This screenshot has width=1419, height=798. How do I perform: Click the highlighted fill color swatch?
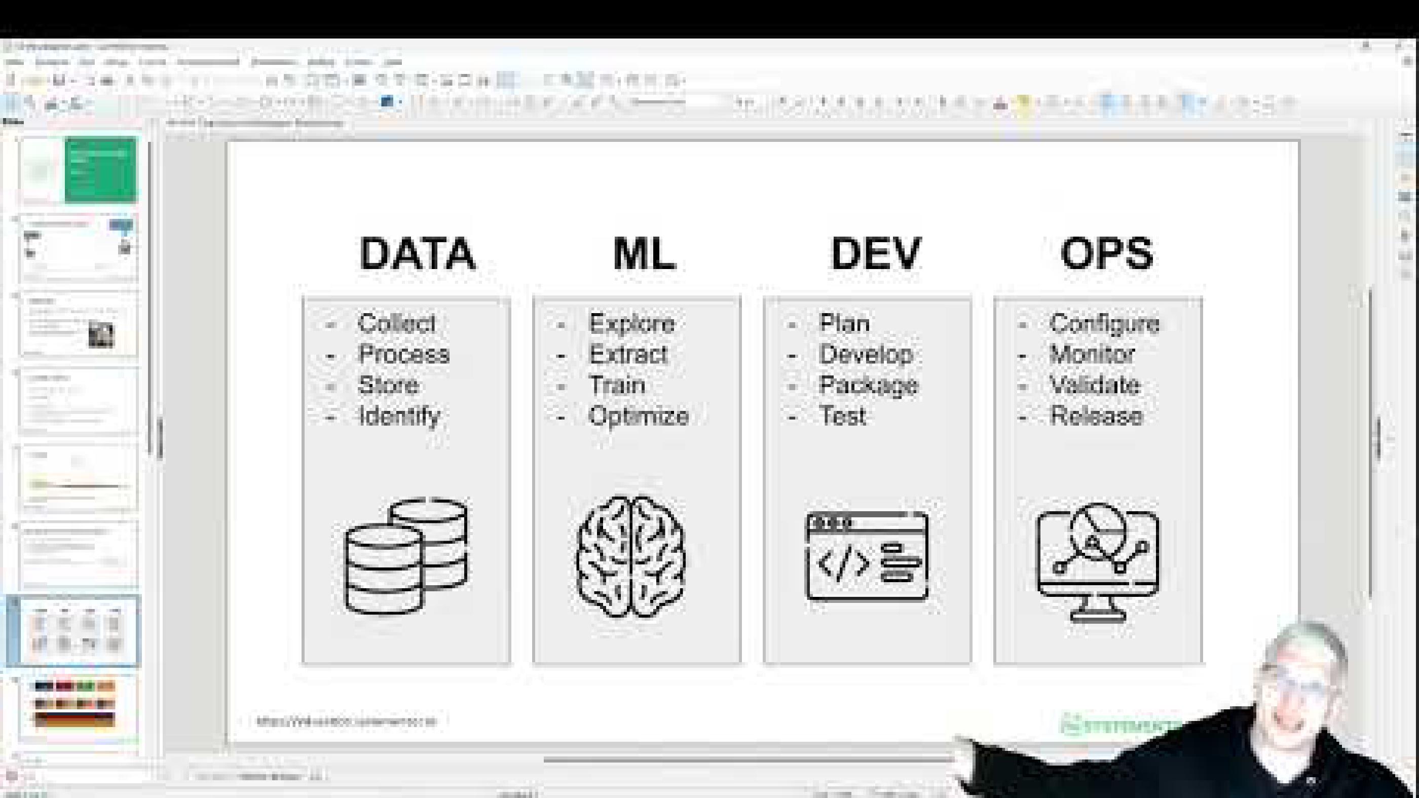(x=386, y=102)
